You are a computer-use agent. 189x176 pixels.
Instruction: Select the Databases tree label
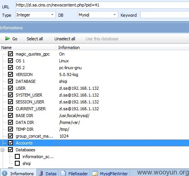(x=25, y=150)
